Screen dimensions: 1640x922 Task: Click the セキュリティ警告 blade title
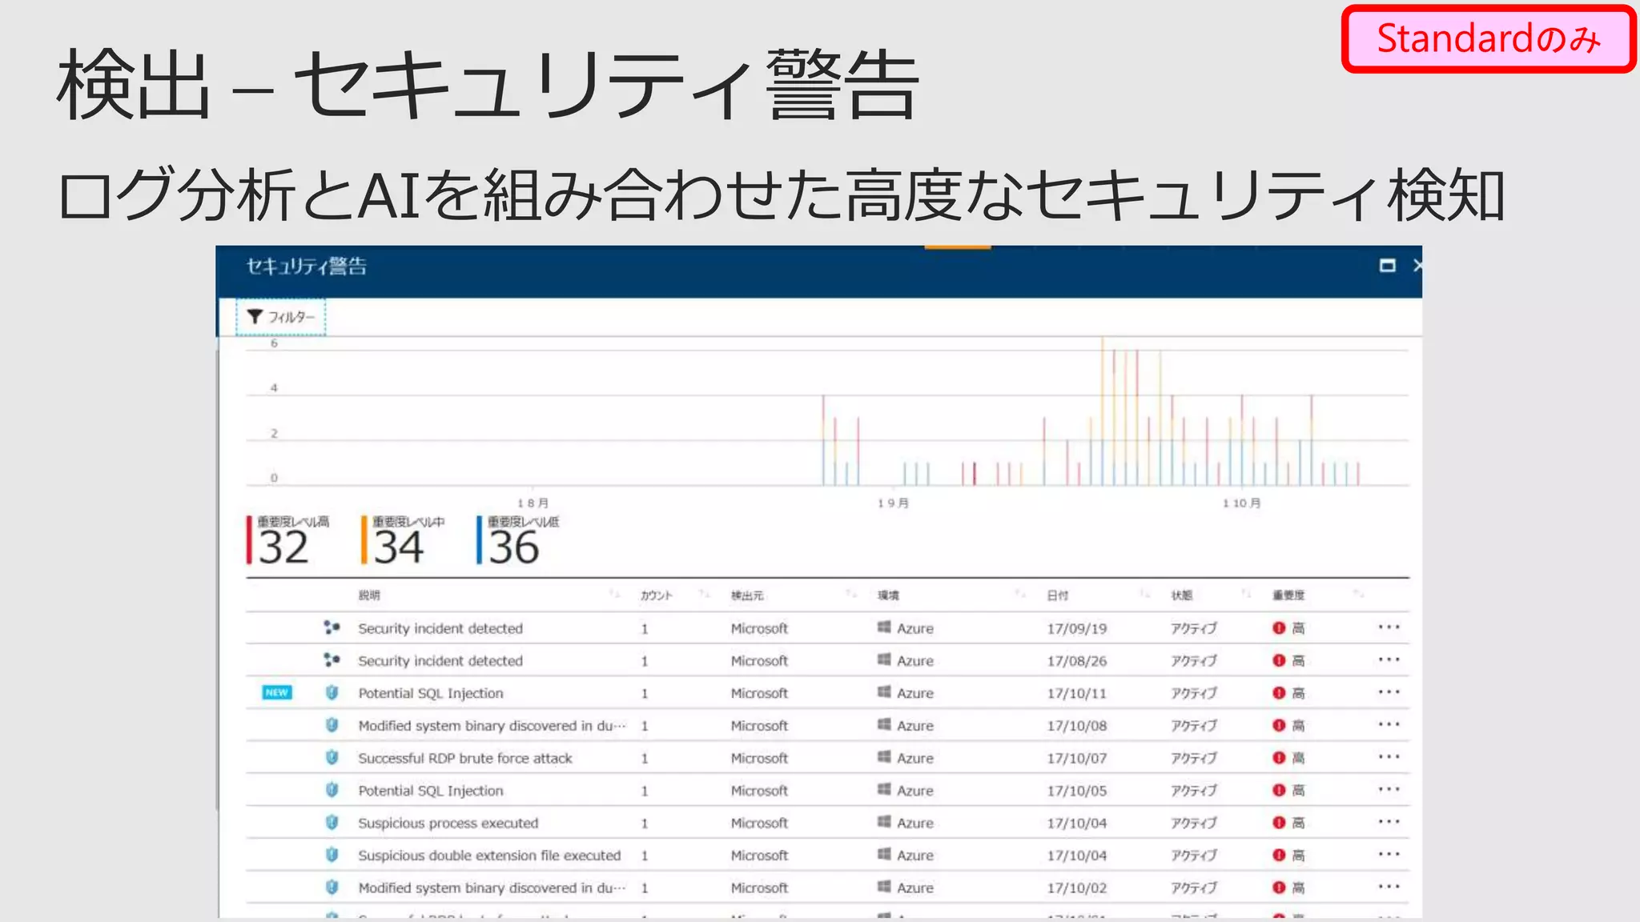[306, 267]
